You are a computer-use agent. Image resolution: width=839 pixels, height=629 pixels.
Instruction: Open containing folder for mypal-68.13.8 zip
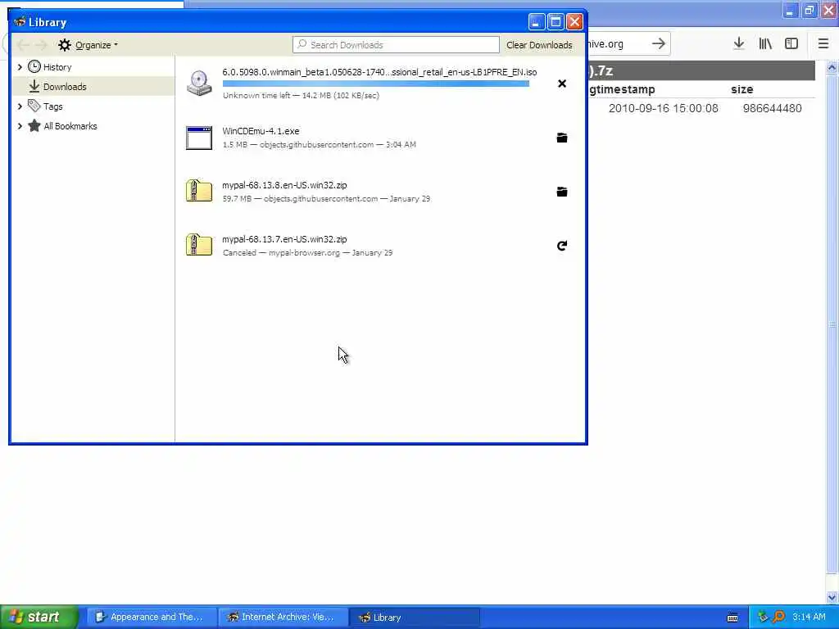pyautogui.click(x=562, y=192)
